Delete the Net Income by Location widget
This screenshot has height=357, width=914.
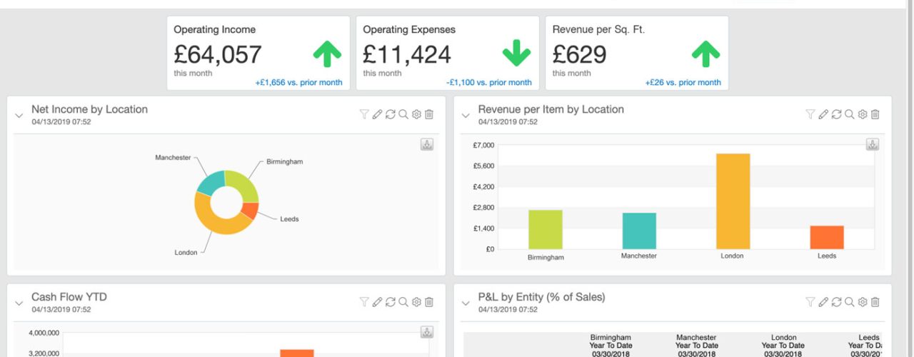click(x=429, y=114)
